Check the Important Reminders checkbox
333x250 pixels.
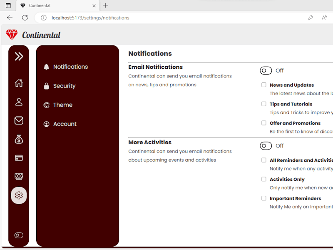pos(264,198)
